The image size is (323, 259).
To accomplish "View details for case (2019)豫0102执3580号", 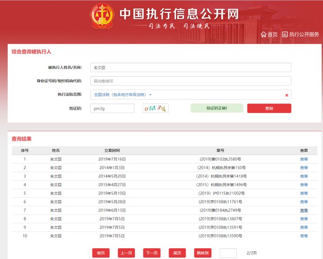I will 304,159.
